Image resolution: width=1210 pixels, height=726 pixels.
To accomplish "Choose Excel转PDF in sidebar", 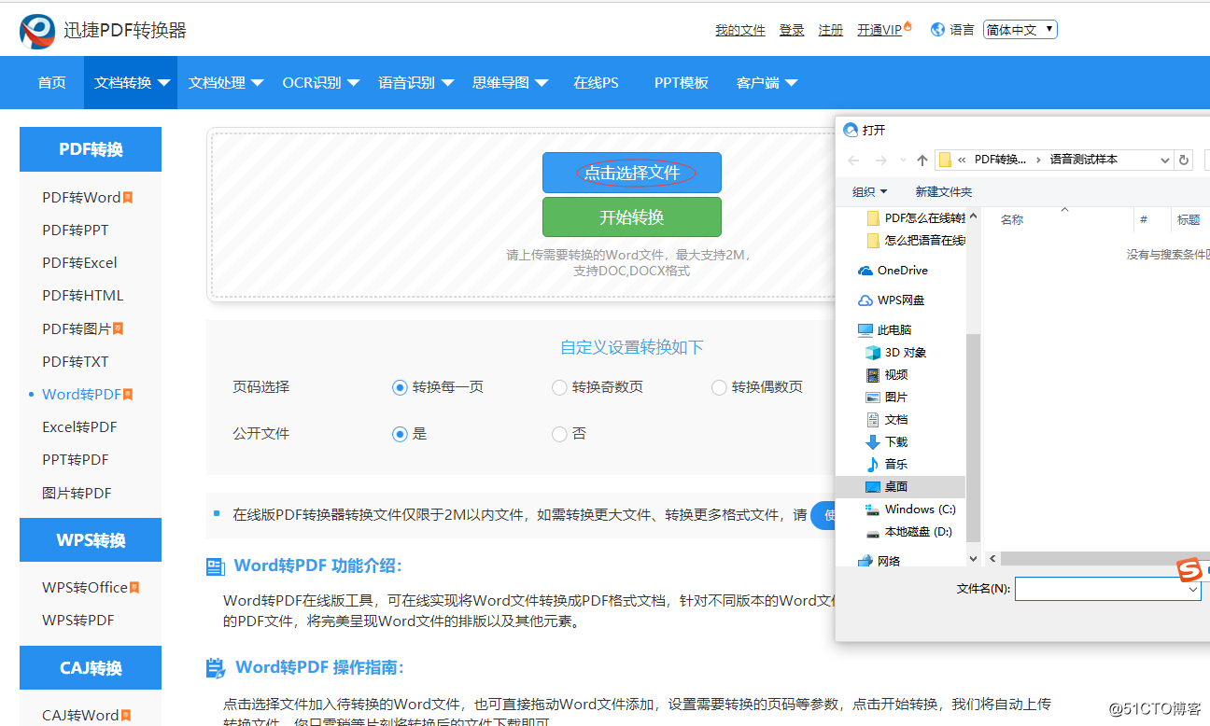I will coord(79,427).
